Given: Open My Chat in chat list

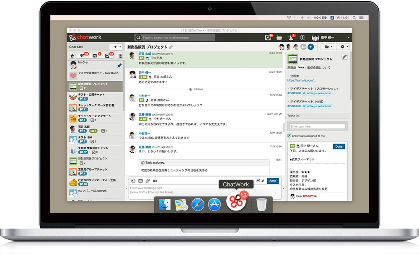Looking at the screenshot, I should tap(95, 65).
